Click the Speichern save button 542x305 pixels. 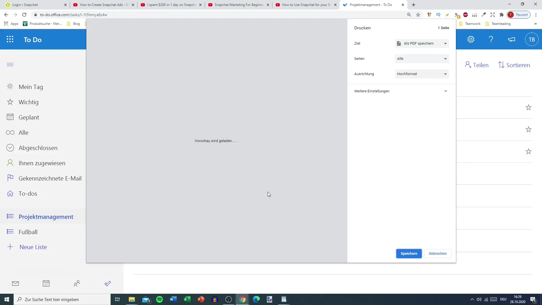pos(409,253)
